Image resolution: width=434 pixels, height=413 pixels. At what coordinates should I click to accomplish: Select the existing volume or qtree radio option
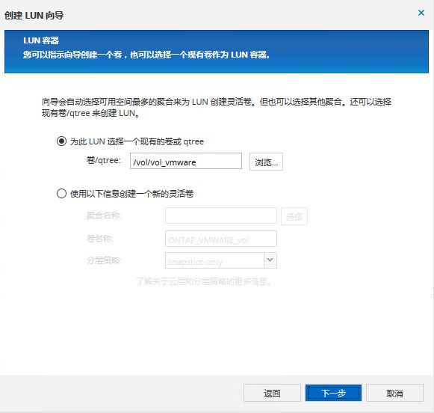click(61, 141)
